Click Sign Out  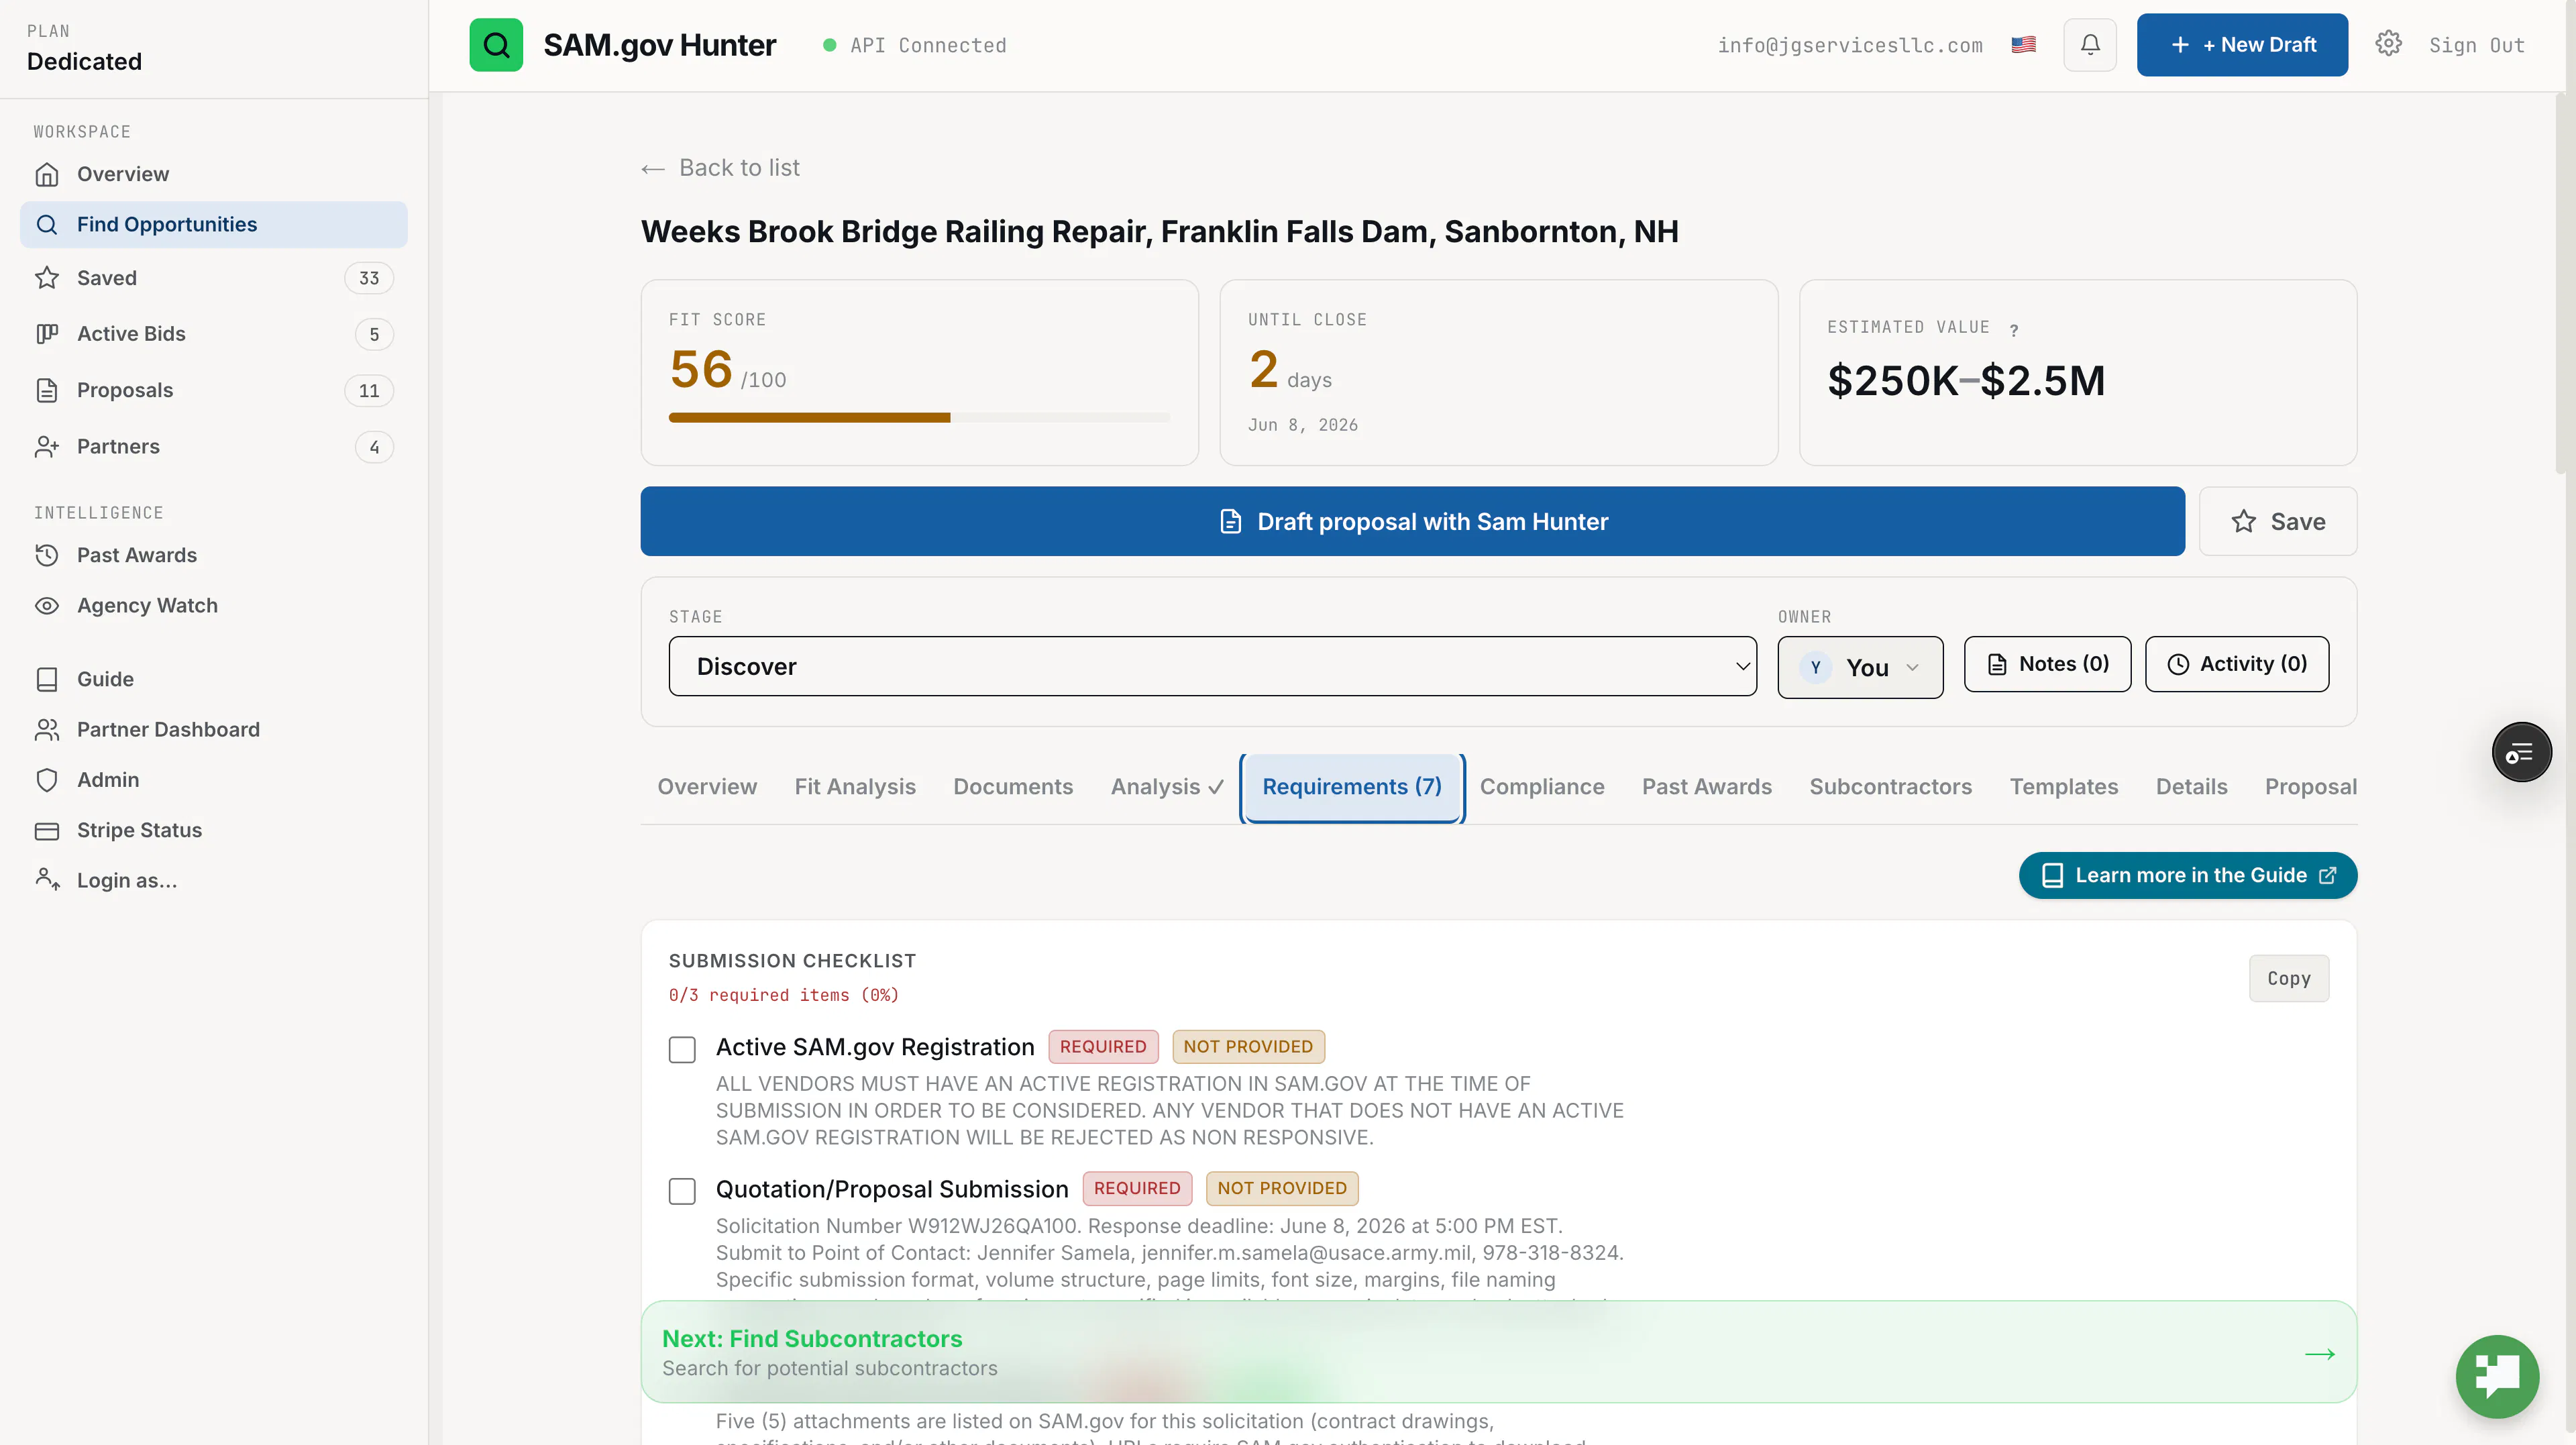point(2476,45)
